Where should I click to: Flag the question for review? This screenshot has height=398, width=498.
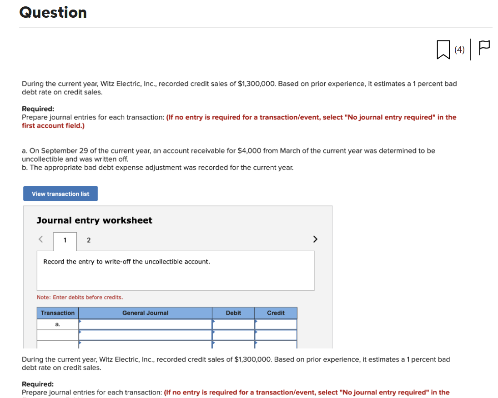coord(483,47)
